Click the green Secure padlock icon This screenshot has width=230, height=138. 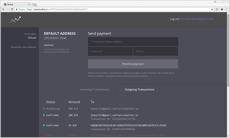[17, 9]
